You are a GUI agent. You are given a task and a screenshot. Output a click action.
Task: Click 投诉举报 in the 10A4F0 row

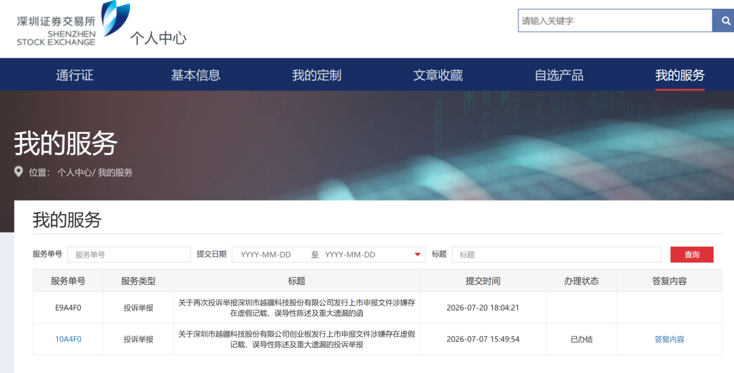point(139,339)
